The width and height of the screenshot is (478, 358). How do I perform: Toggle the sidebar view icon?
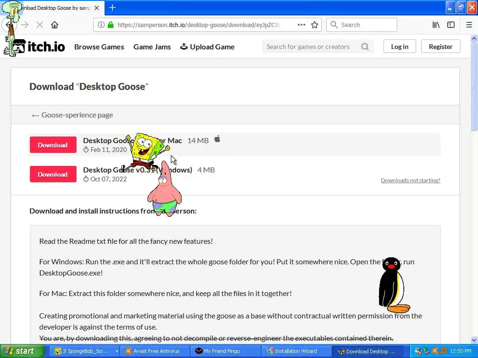[x=451, y=25]
